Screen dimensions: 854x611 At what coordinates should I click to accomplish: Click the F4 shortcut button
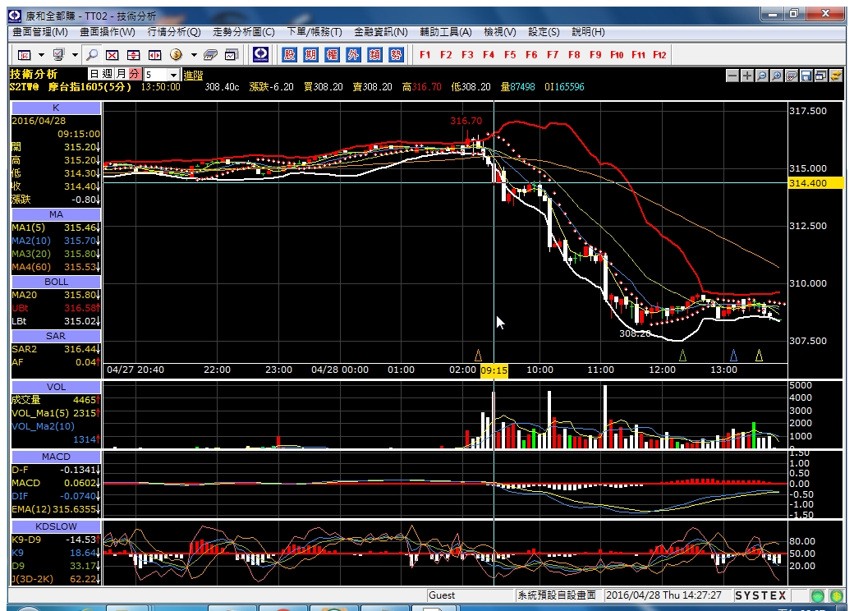(489, 54)
